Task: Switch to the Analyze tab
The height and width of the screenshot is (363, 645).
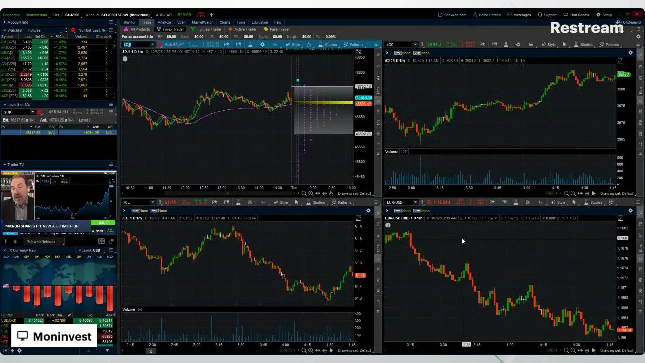Action: point(164,22)
